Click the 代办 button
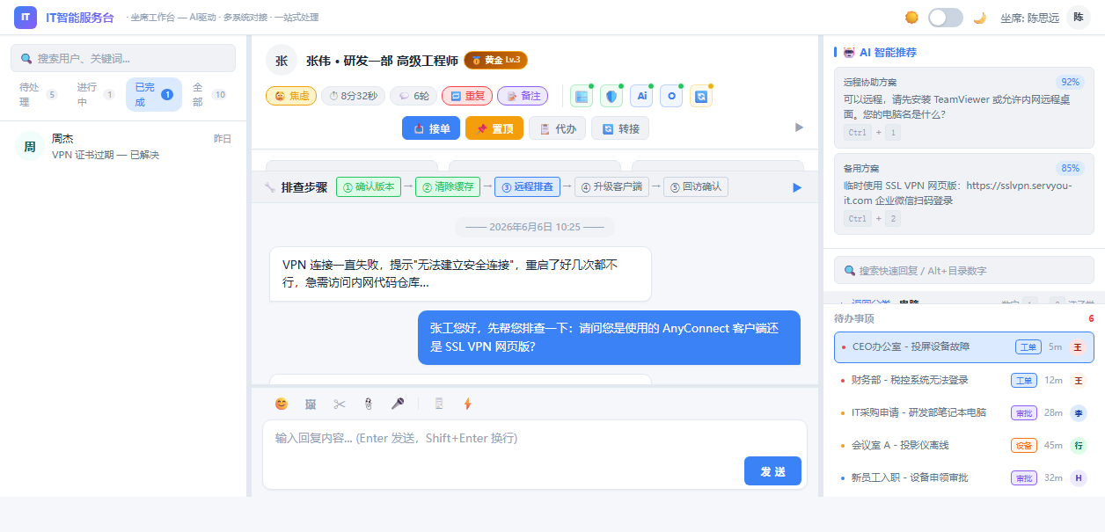This screenshot has width=1105, height=532. [x=558, y=128]
